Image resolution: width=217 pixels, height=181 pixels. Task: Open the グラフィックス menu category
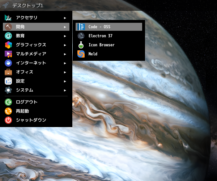36,45
